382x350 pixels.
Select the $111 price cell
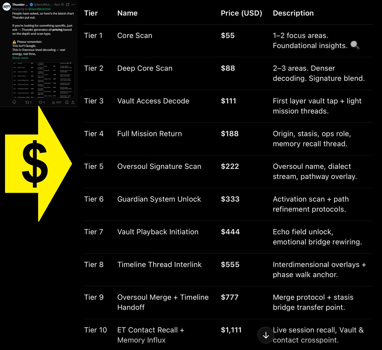229,101
